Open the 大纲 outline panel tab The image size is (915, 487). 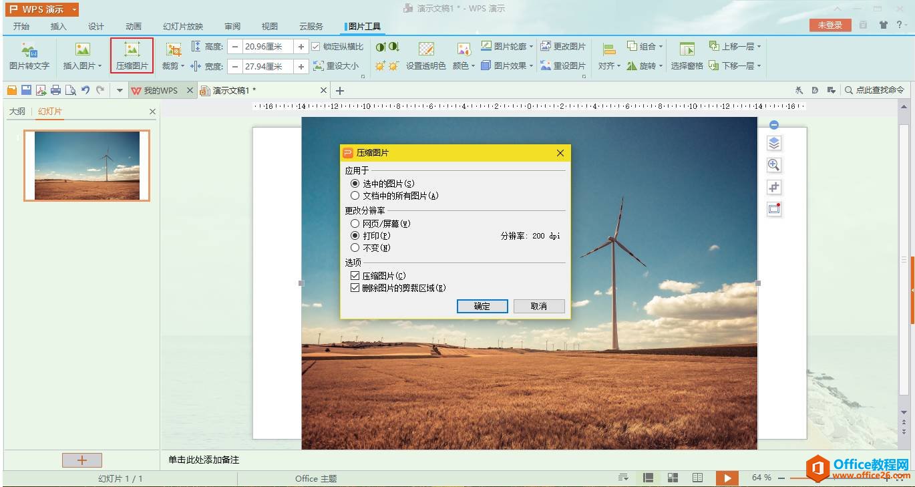17,112
